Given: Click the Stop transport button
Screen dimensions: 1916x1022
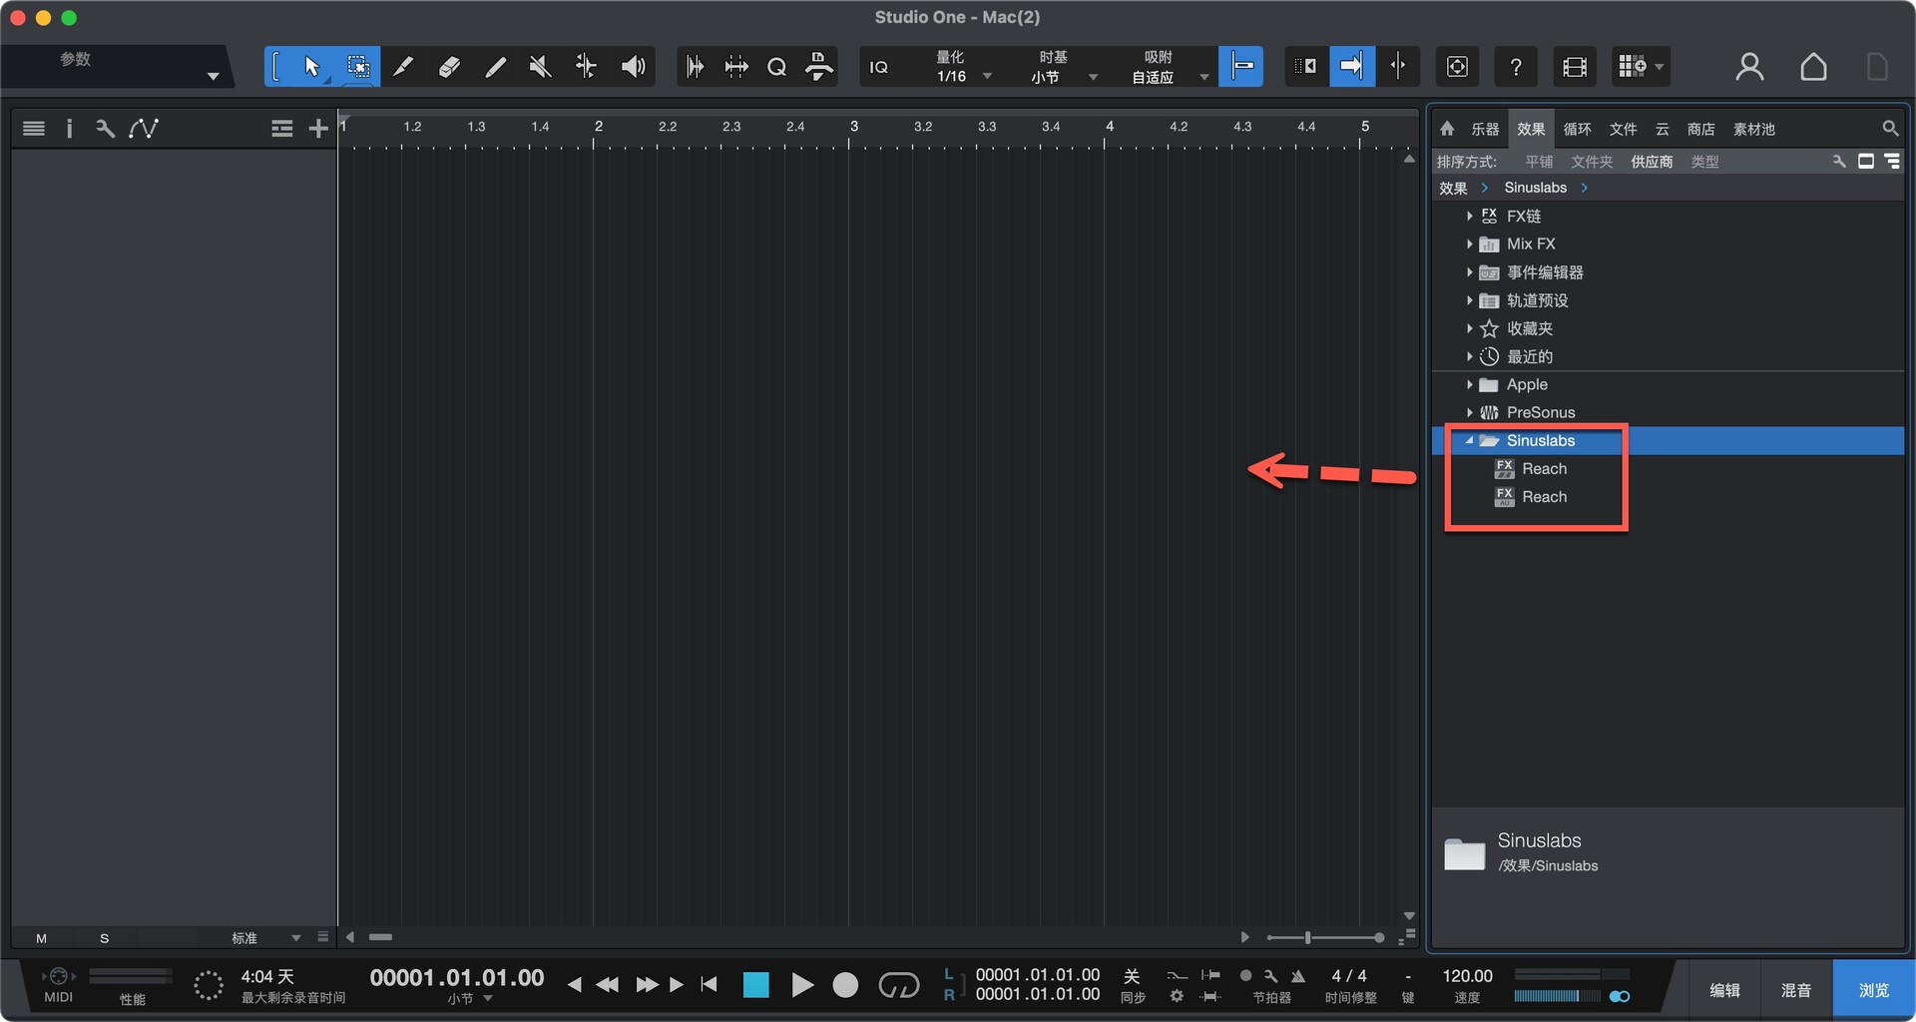Looking at the screenshot, I should click(x=756, y=985).
